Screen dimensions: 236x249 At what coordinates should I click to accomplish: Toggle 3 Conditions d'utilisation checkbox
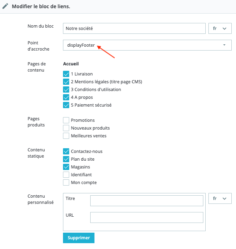click(x=66, y=89)
